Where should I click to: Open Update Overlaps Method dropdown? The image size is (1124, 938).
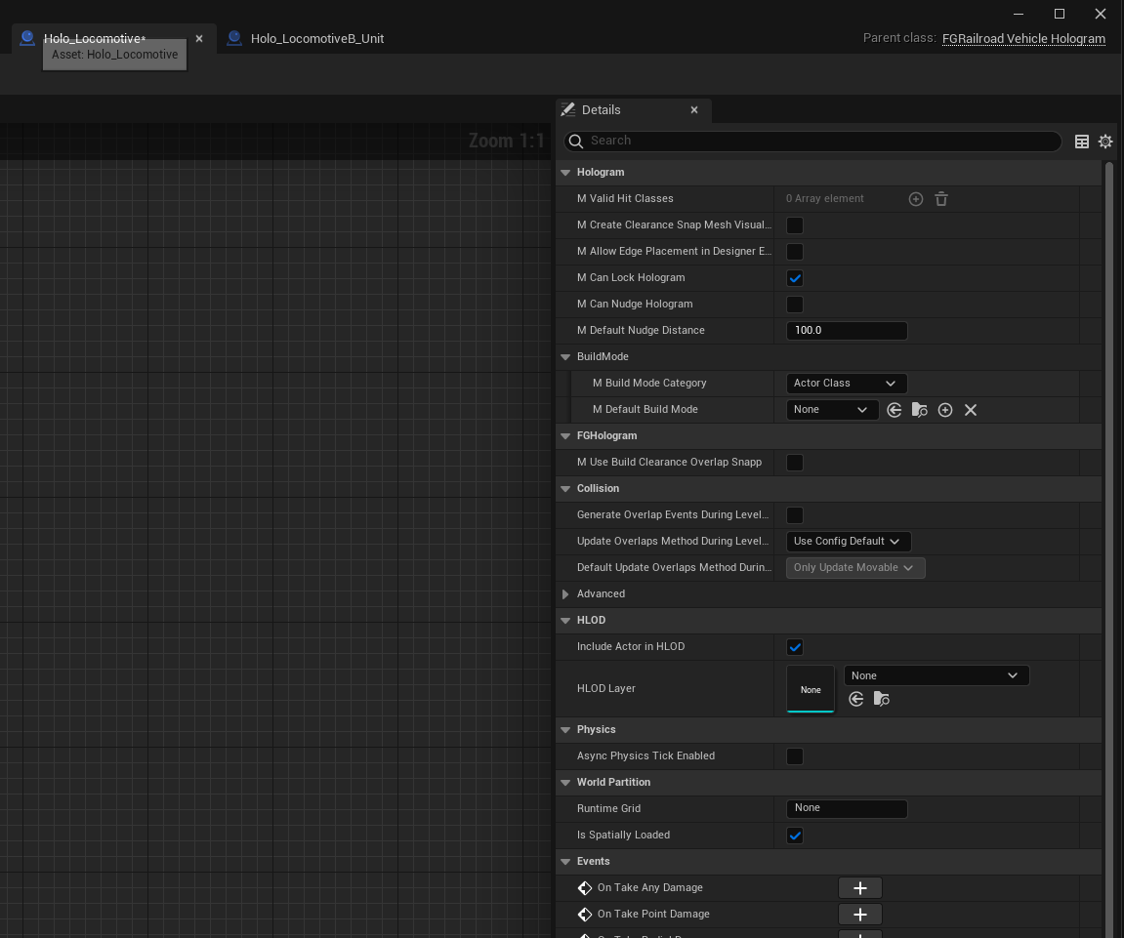pyautogui.click(x=848, y=542)
